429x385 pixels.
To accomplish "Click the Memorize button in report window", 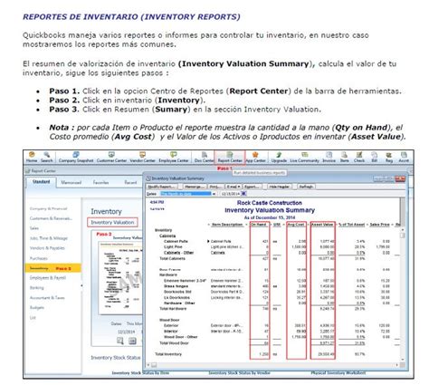I will (195, 187).
